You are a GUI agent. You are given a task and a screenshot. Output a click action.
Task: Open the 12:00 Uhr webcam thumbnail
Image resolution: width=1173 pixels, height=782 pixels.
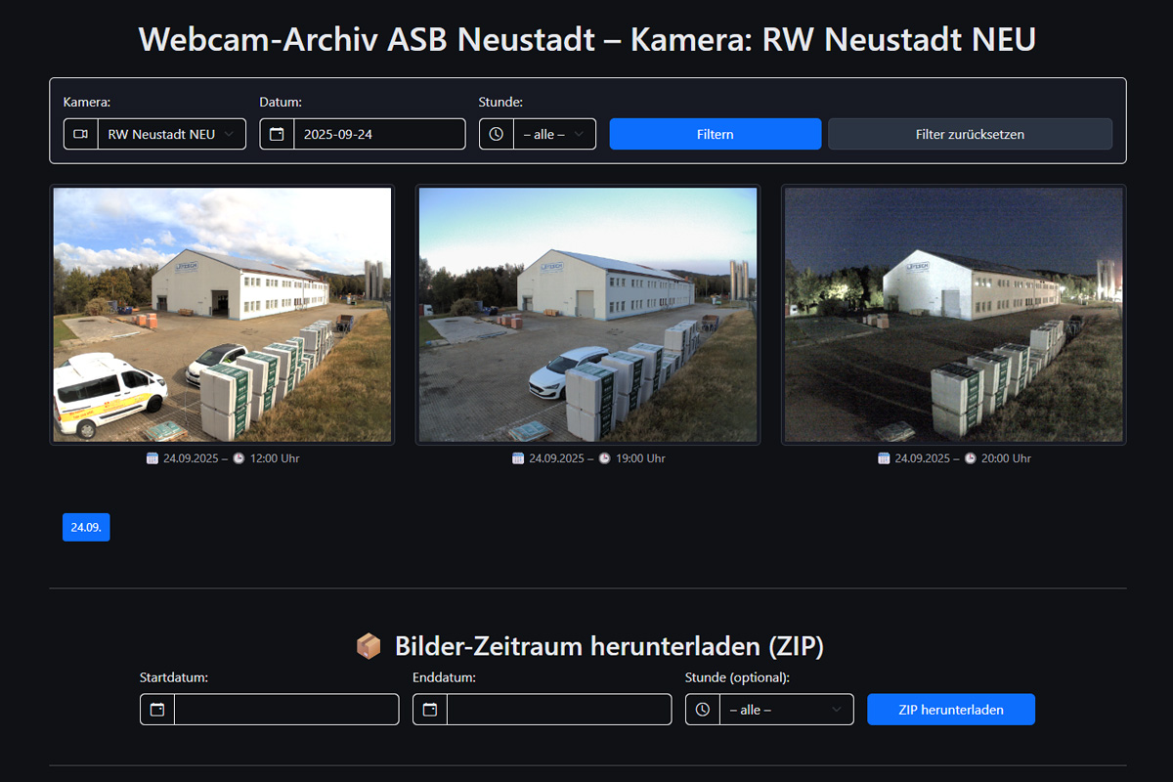click(222, 315)
